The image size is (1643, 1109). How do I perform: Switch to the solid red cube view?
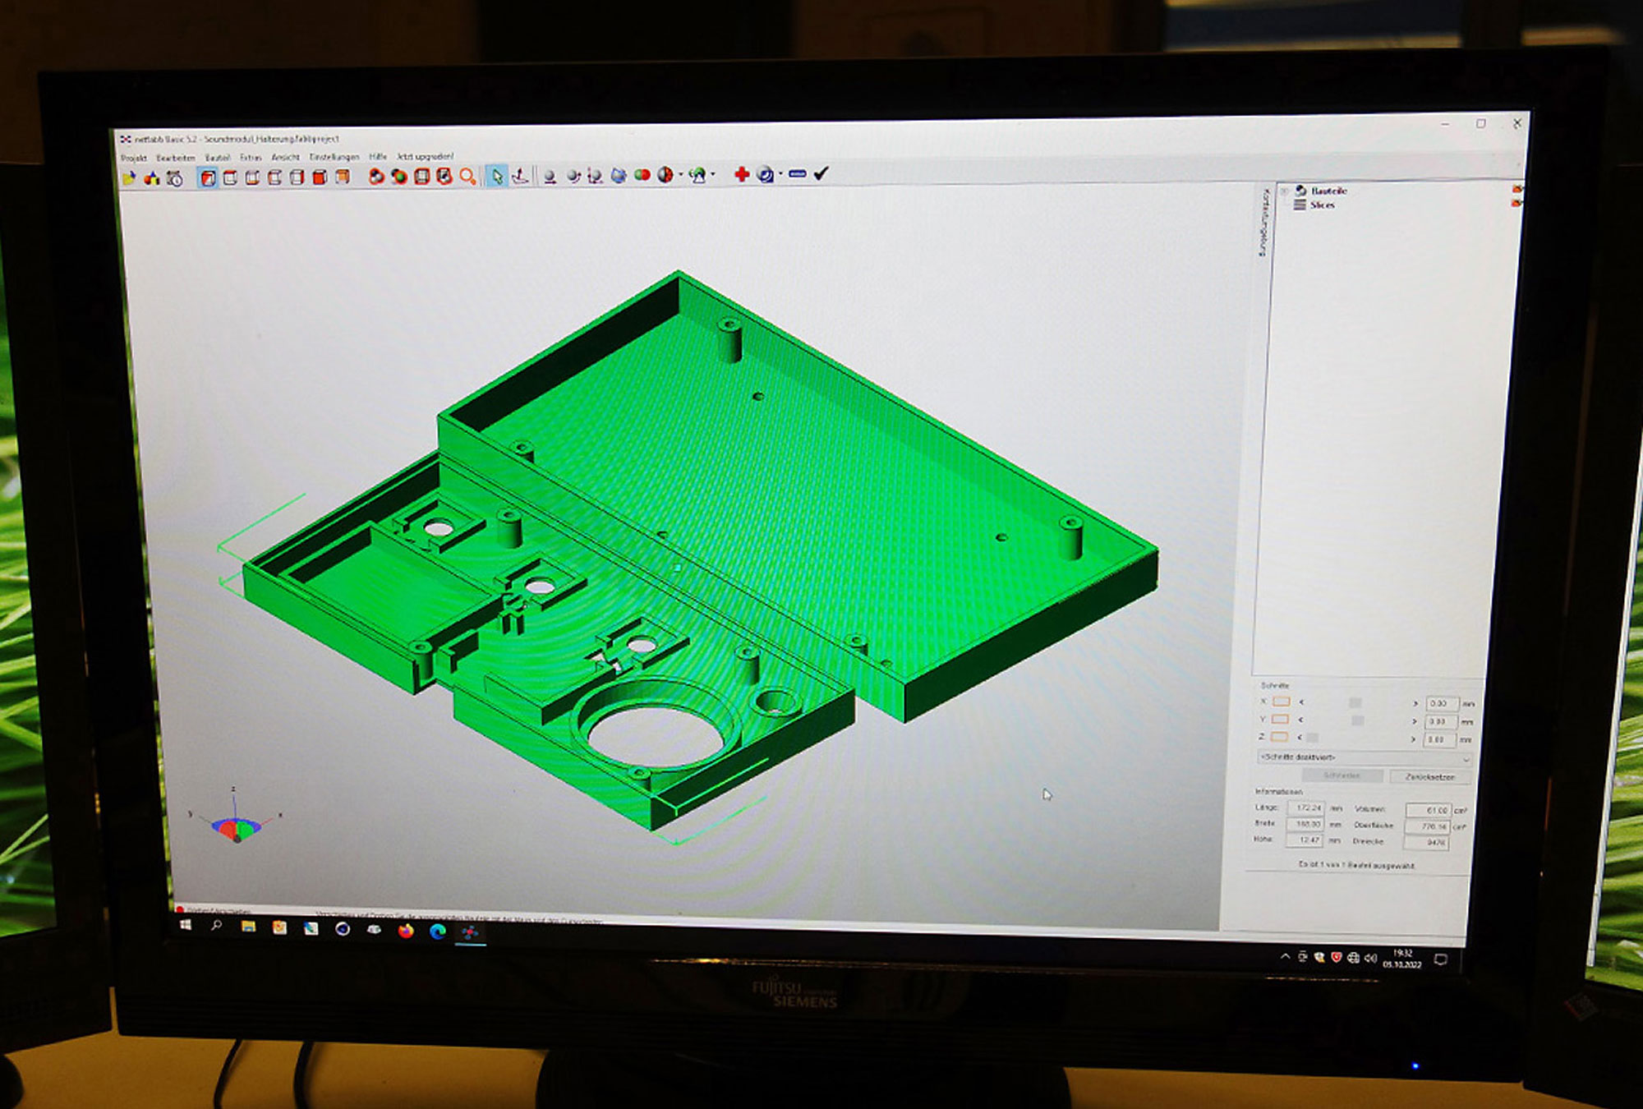point(320,177)
